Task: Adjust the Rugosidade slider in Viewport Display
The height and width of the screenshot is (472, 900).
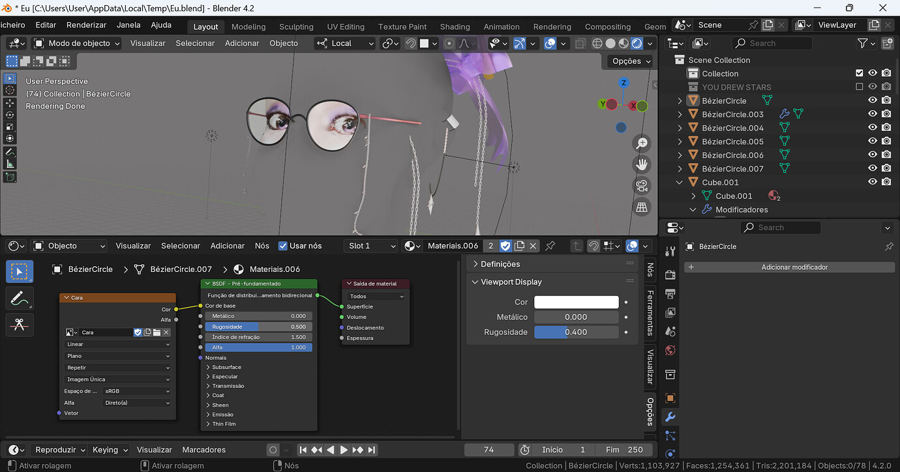Action: (x=577, y=332)
